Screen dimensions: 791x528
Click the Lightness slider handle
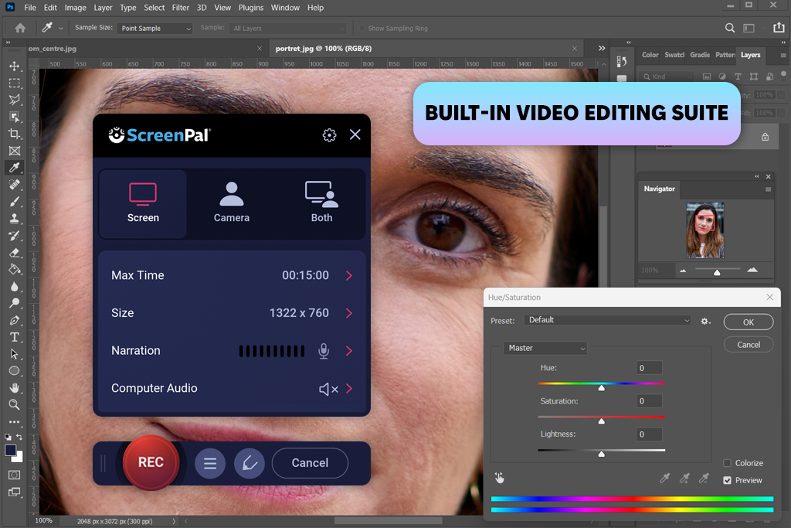tap(601, 455)
